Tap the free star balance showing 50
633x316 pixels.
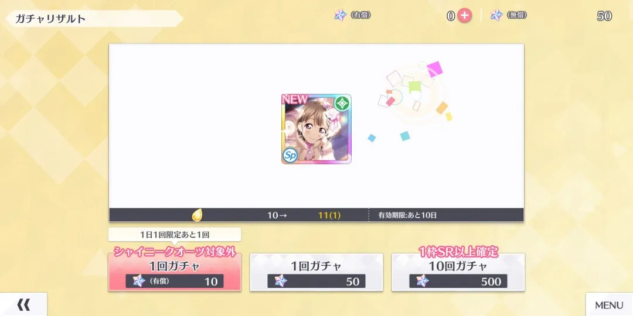(604, 16)
